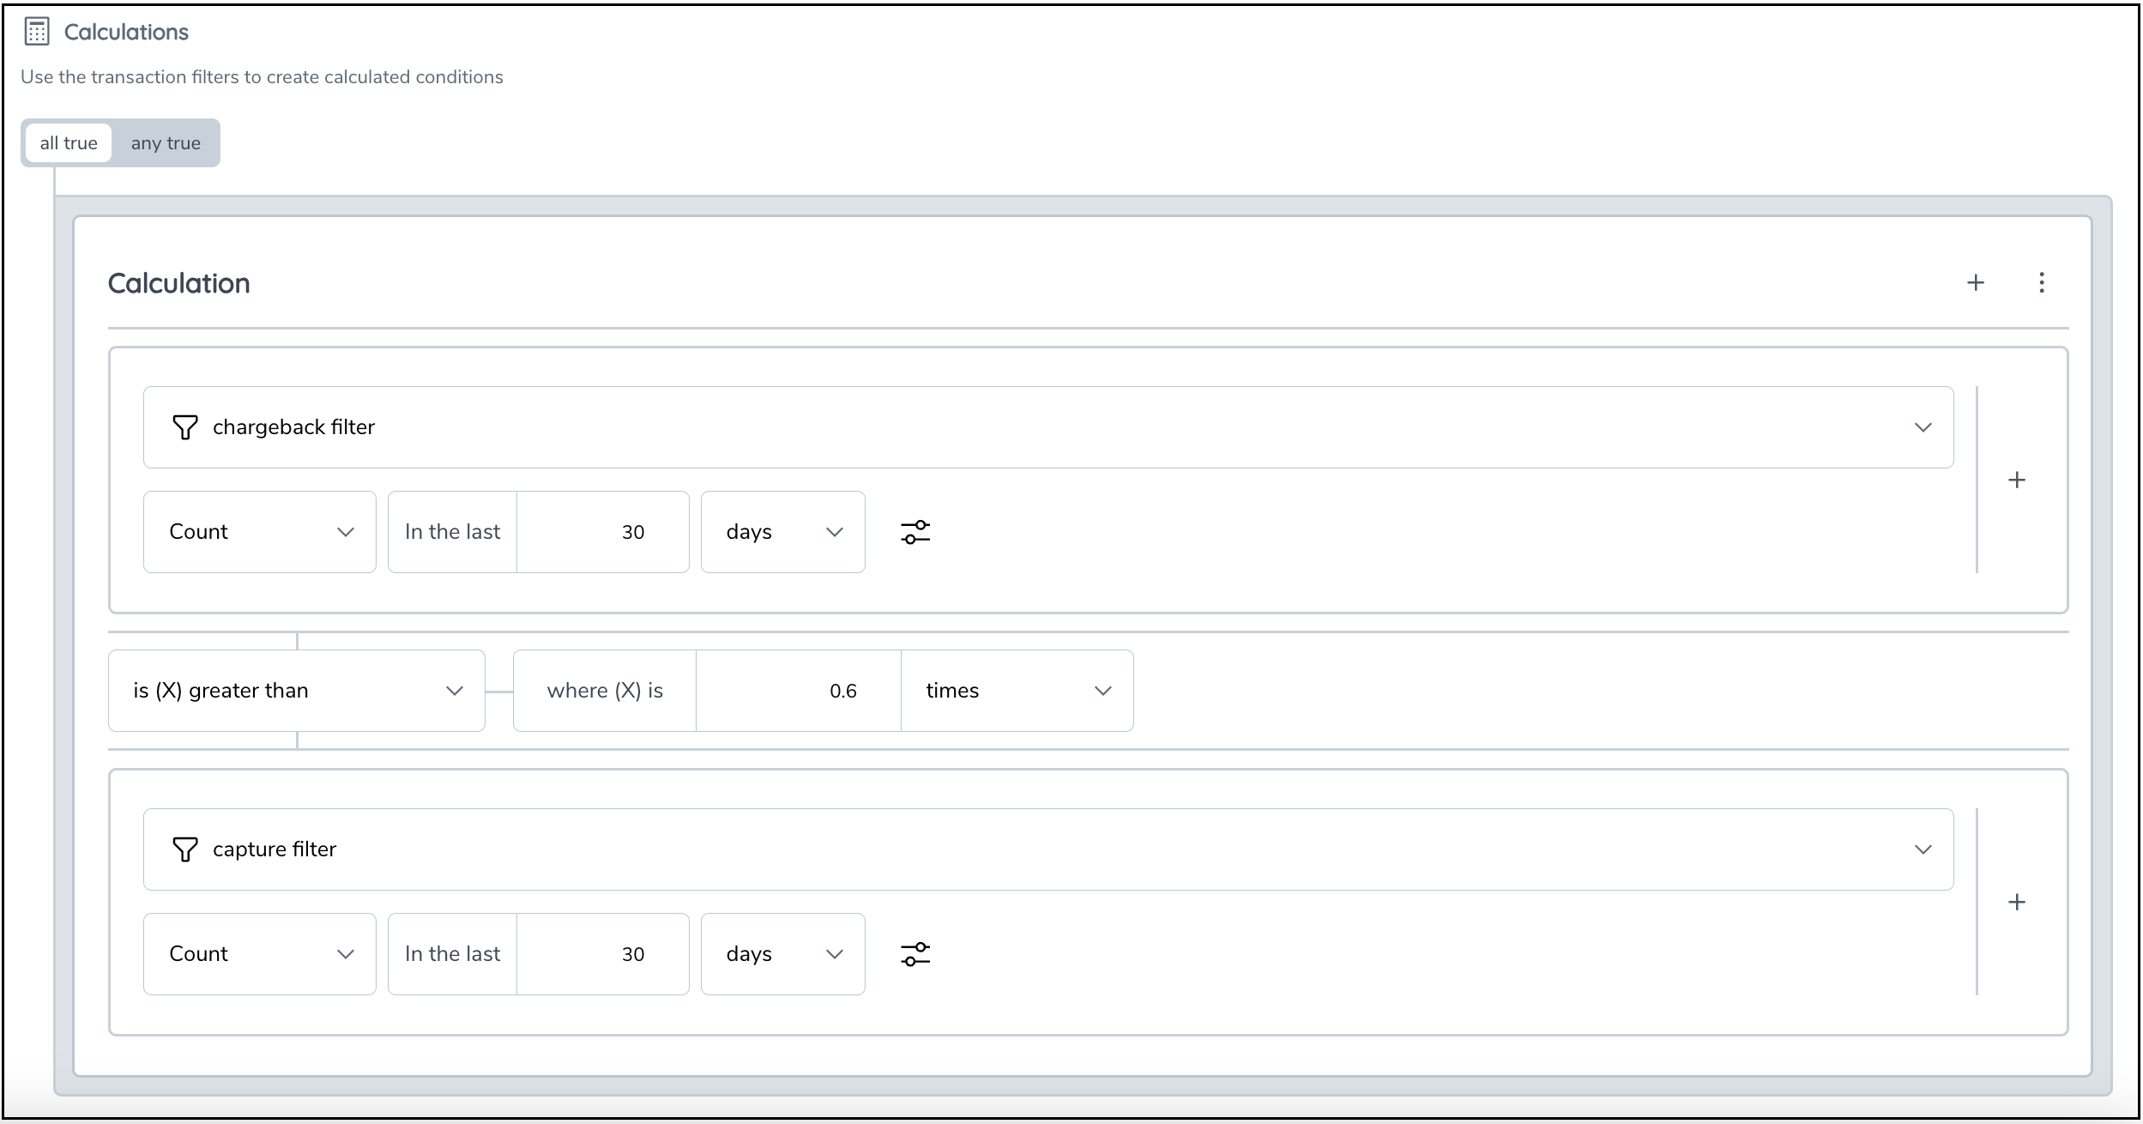Click plus icon beside chargeback filter block
The image size is (2143, 1124).
click(2016, 480)
